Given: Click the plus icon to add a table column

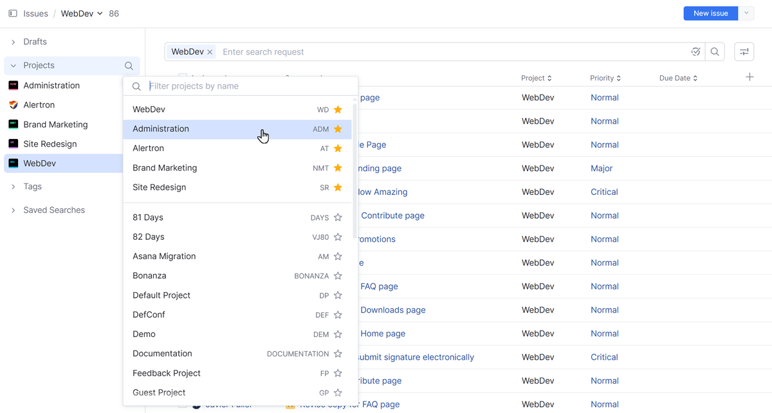Looking at the screenshot, I should pyautogui.click(x=749, y=77).
